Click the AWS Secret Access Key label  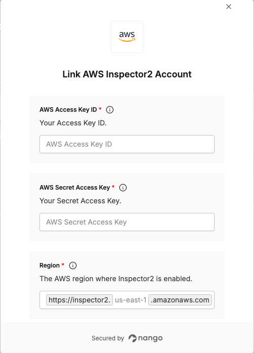tap(75, 187)
